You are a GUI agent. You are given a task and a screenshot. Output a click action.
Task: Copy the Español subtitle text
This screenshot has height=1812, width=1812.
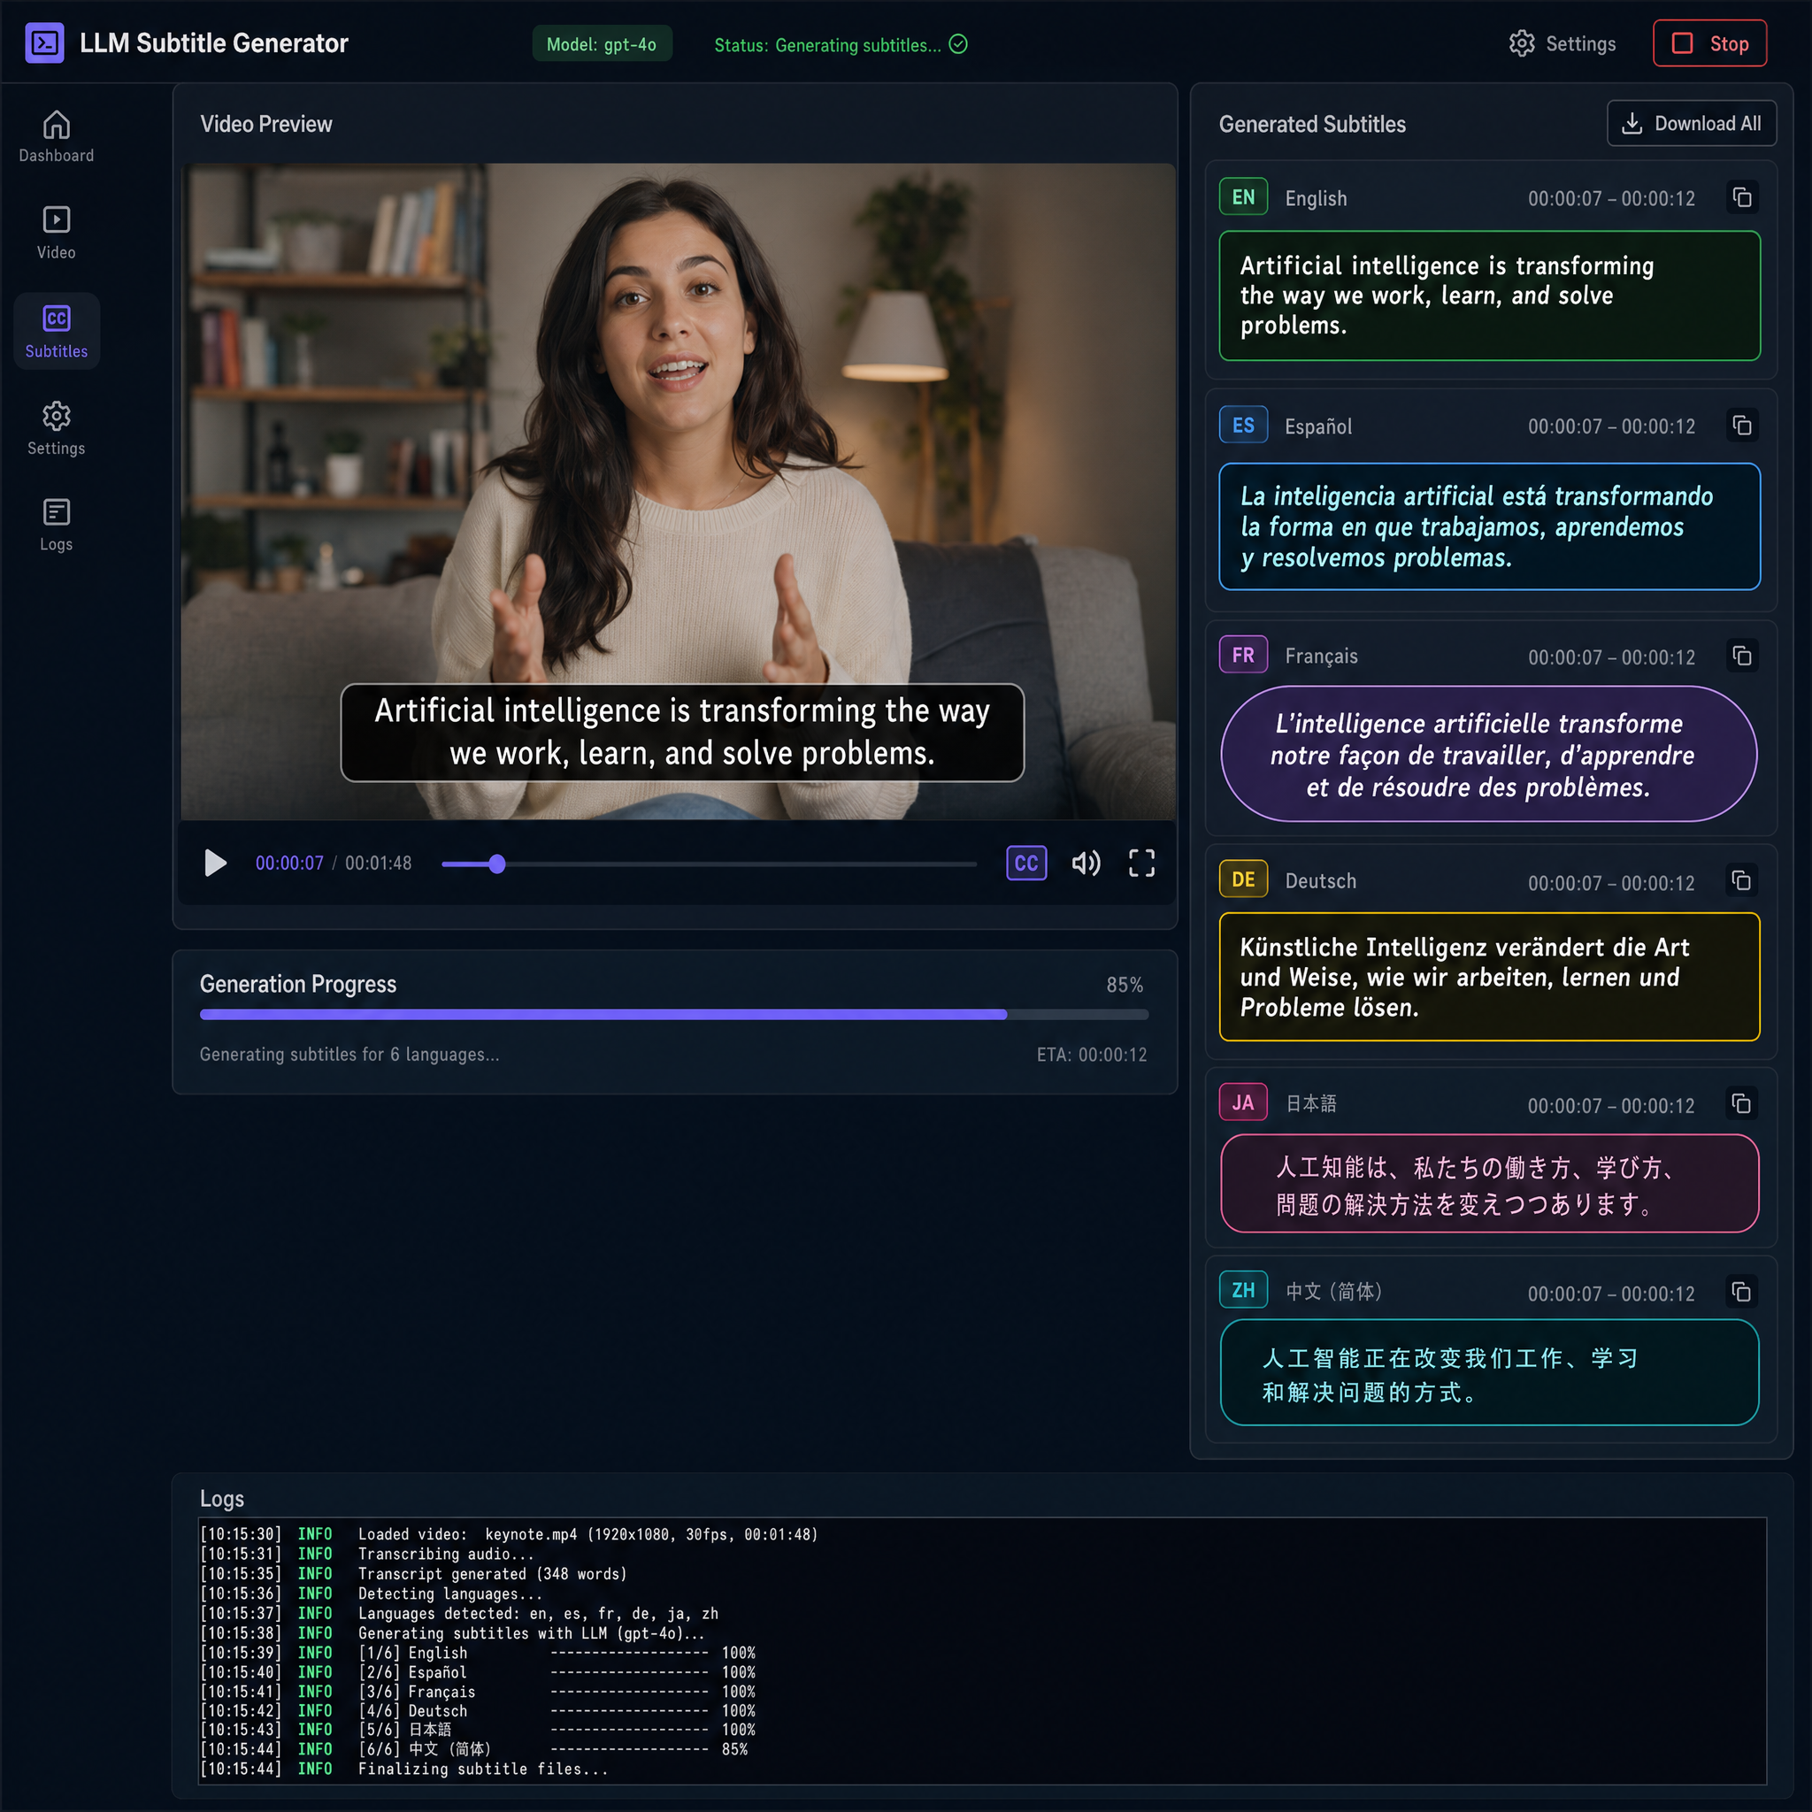click(1741, 426)
